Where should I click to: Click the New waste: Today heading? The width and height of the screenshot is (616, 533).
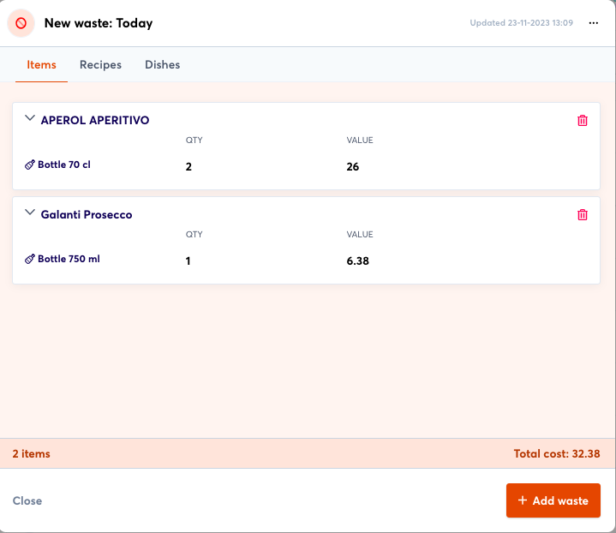pos(99,23)
